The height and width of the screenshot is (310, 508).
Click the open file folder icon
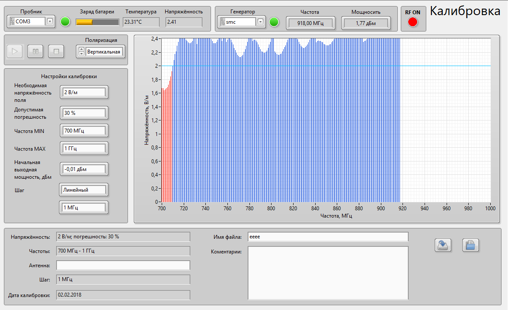tap(470, 245)
